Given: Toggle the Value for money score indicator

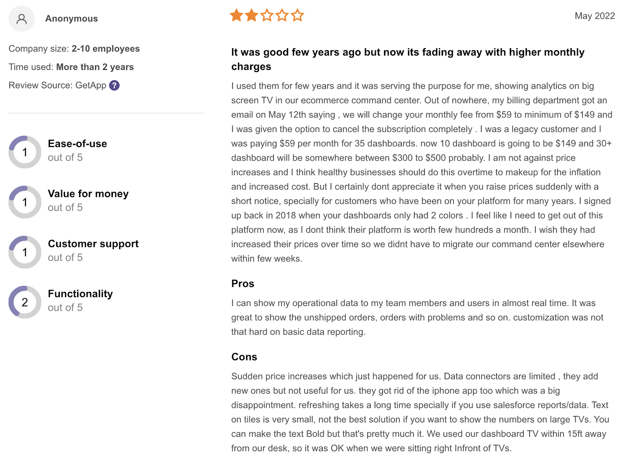Looking at the screenshot, I should pos(25,202).
